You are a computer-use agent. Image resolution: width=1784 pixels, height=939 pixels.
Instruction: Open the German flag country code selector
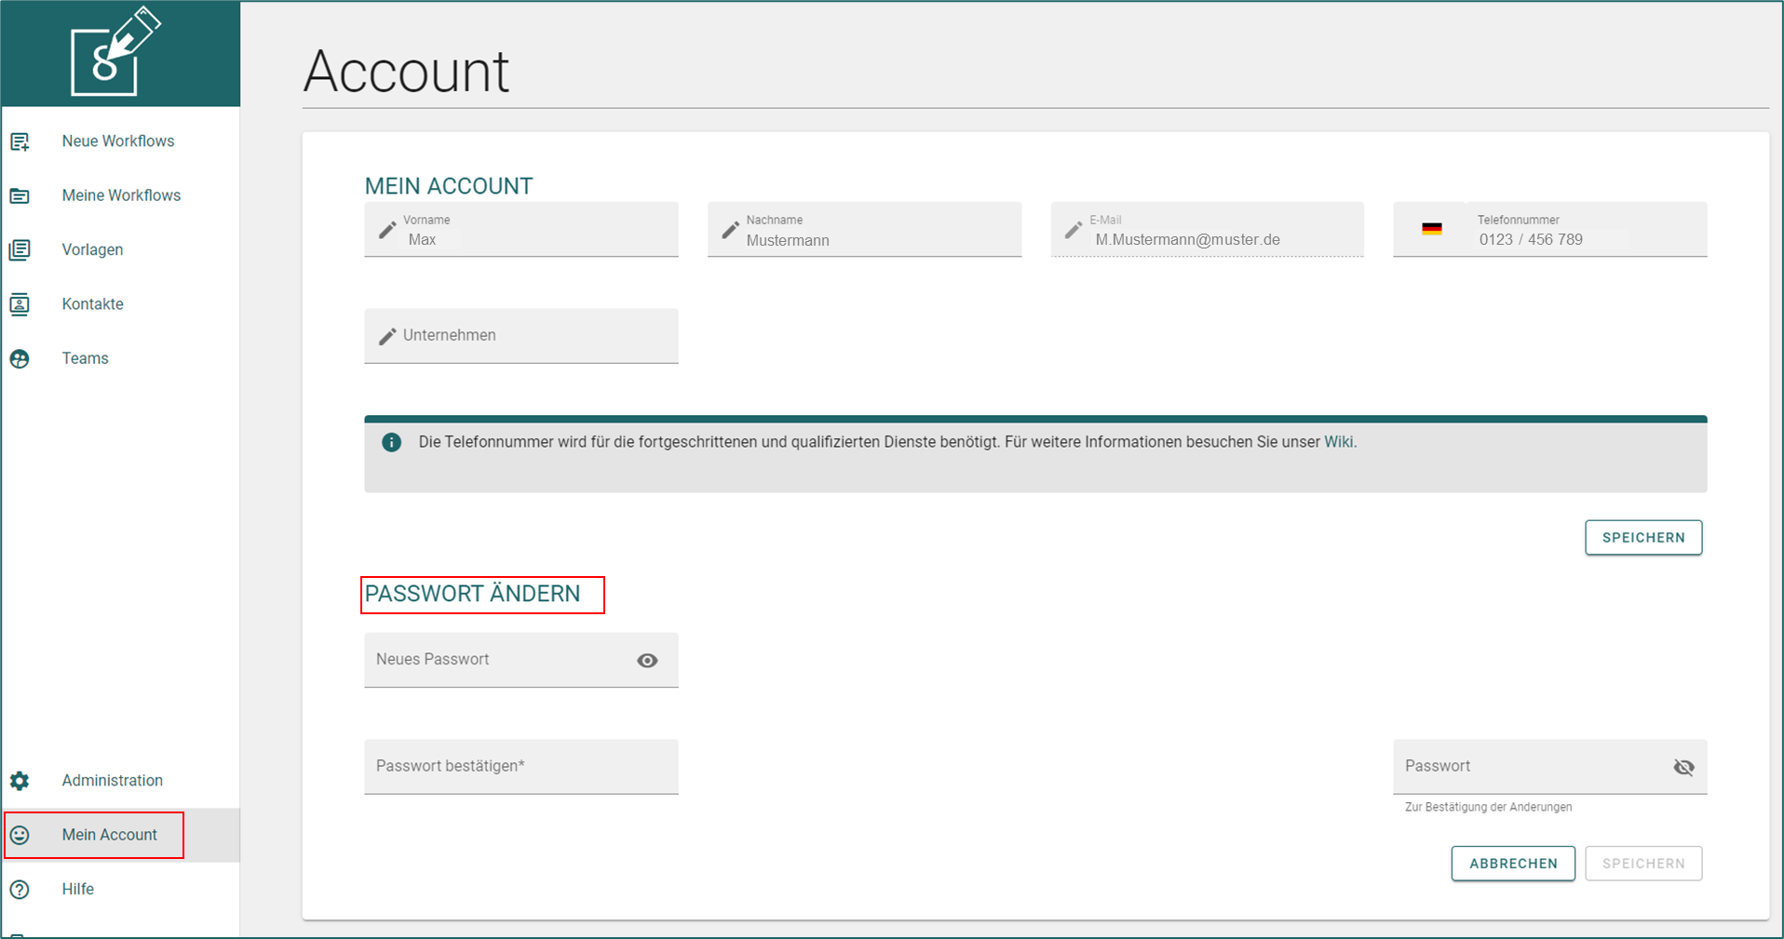(1432, 229)
